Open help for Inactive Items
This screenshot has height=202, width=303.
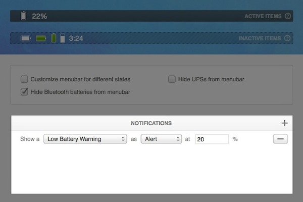pyautogui.click(x=287, y=38)
